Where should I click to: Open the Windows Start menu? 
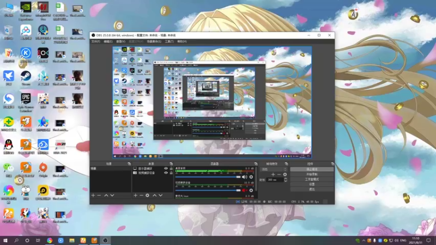tap(5, 240)
